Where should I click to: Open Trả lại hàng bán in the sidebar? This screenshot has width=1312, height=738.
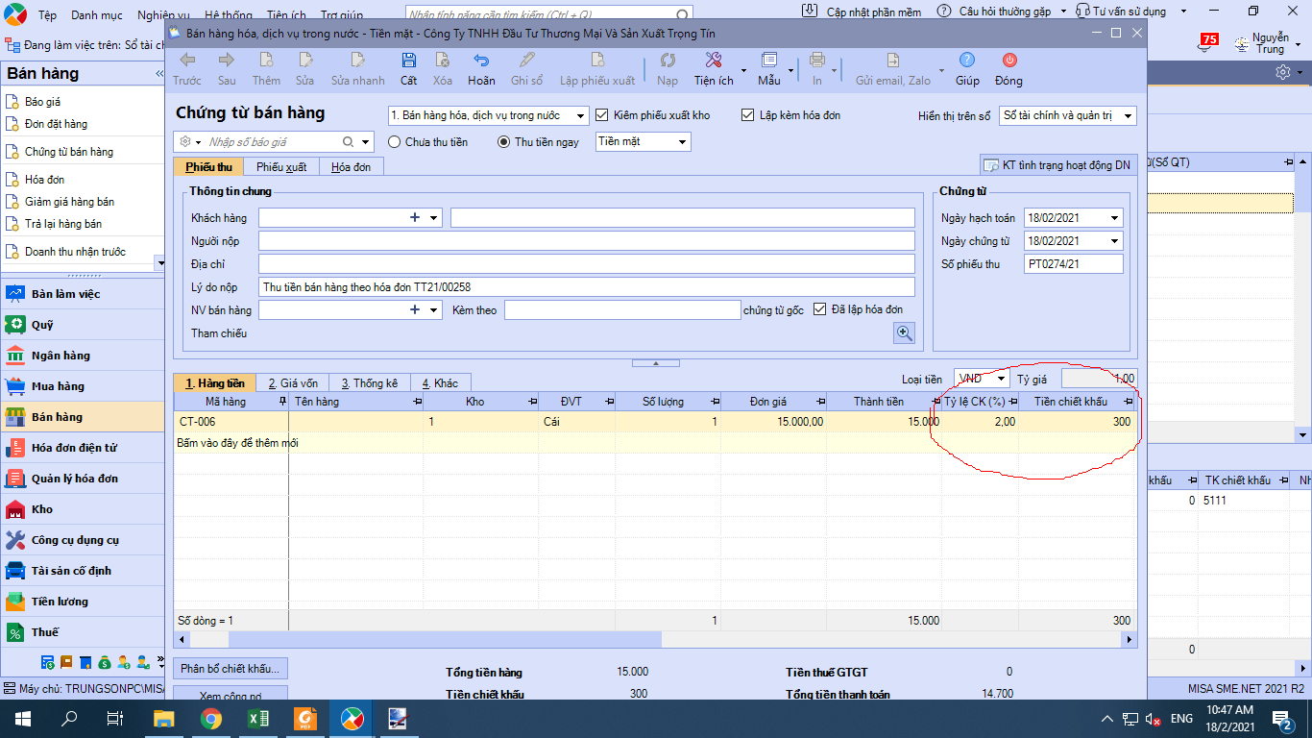[x=63, y=224]
